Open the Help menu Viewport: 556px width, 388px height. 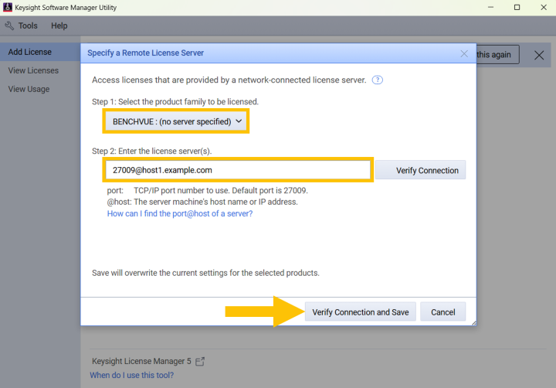[59, 26]
